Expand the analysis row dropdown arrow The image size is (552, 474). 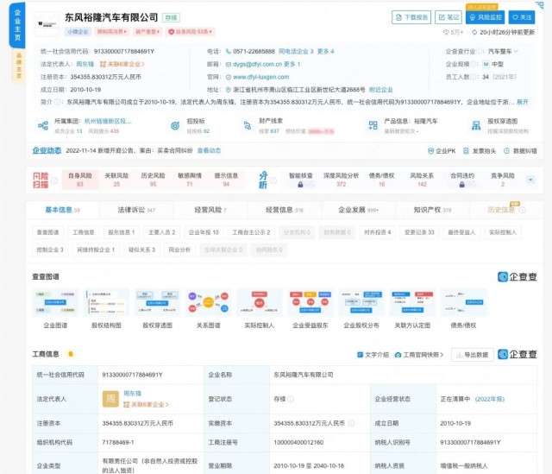[x=530, y=180]
